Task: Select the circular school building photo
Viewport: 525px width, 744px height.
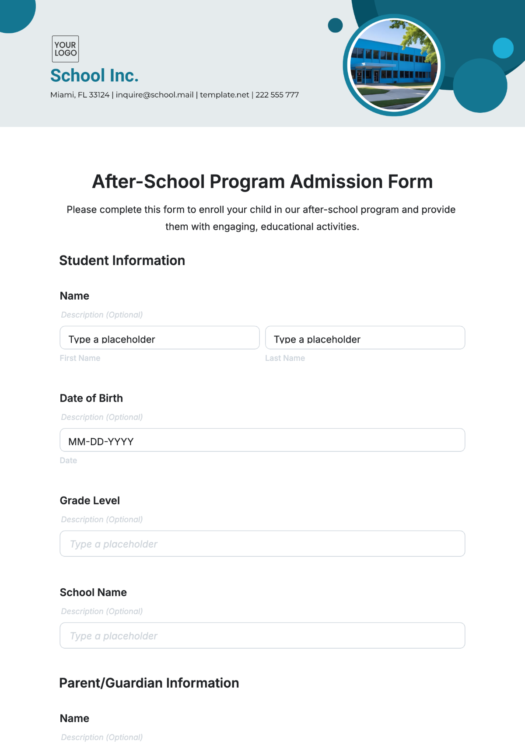Action: (x=394, y=66)
